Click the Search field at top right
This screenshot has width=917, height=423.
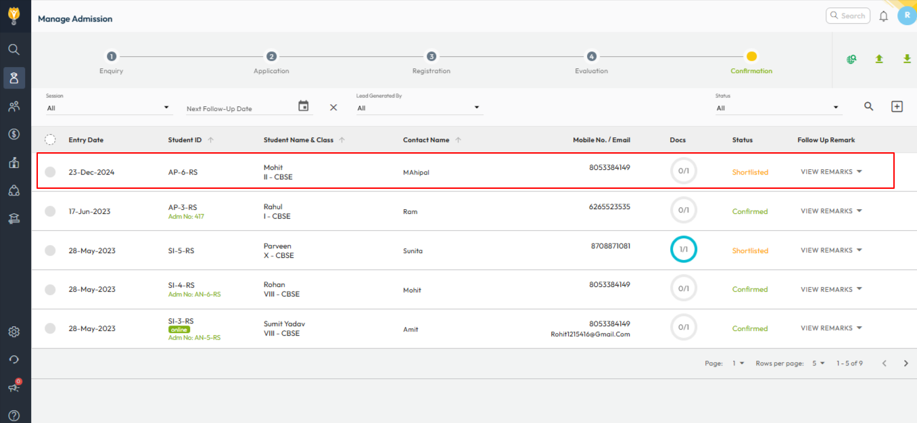coord(848,16)
